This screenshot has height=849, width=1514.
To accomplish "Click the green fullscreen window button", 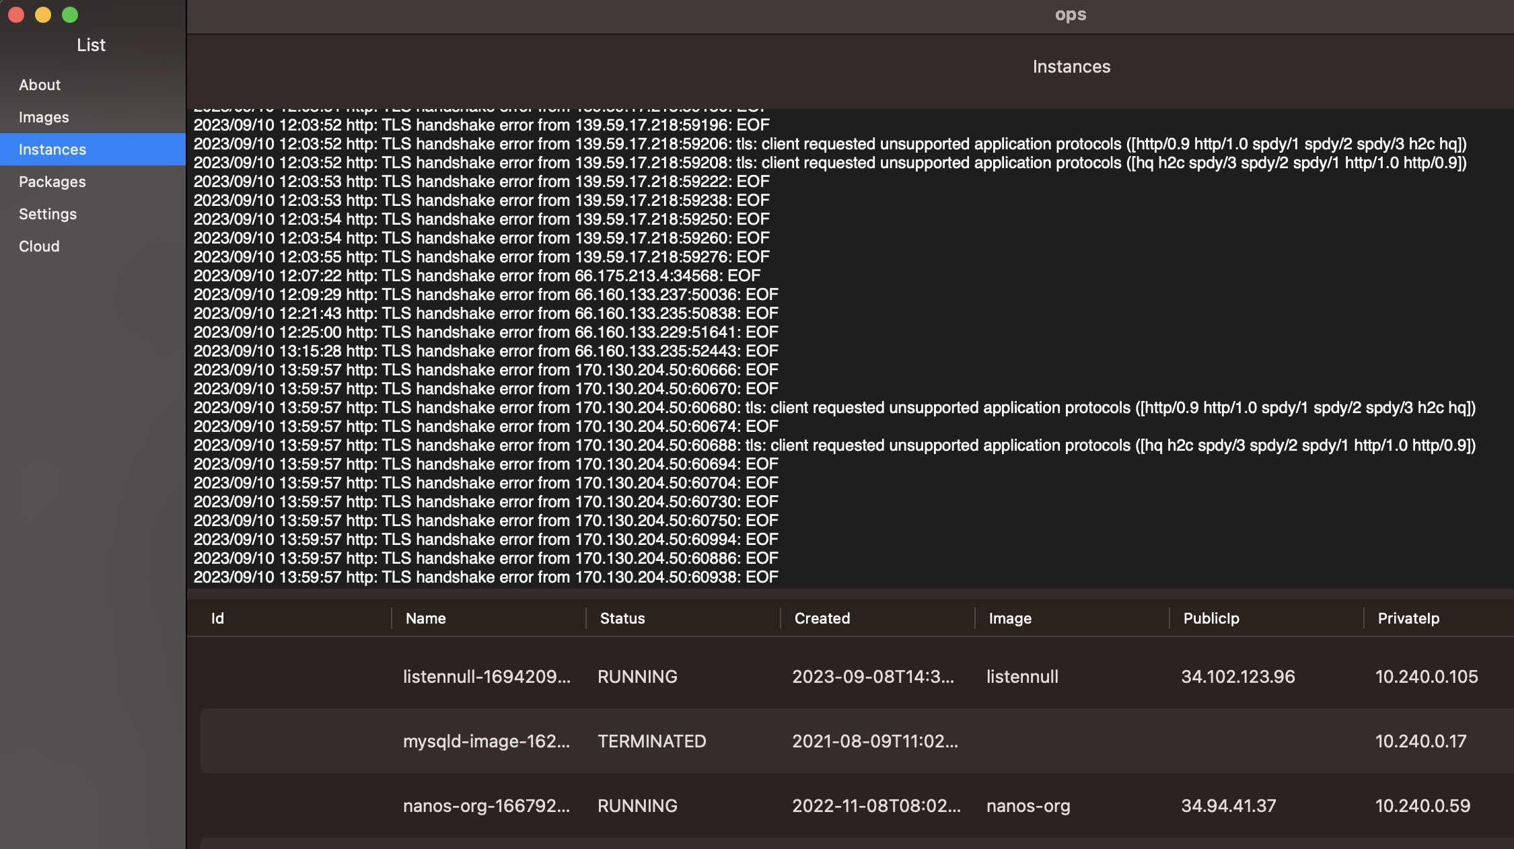I will 70,15.
